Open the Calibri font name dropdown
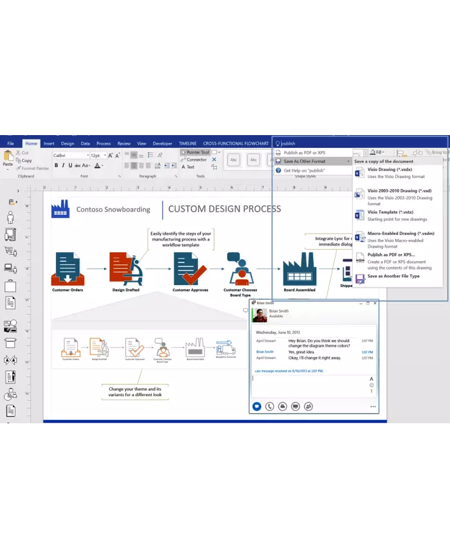The width and height of the screenshot is (450, 559). [88, 156]
